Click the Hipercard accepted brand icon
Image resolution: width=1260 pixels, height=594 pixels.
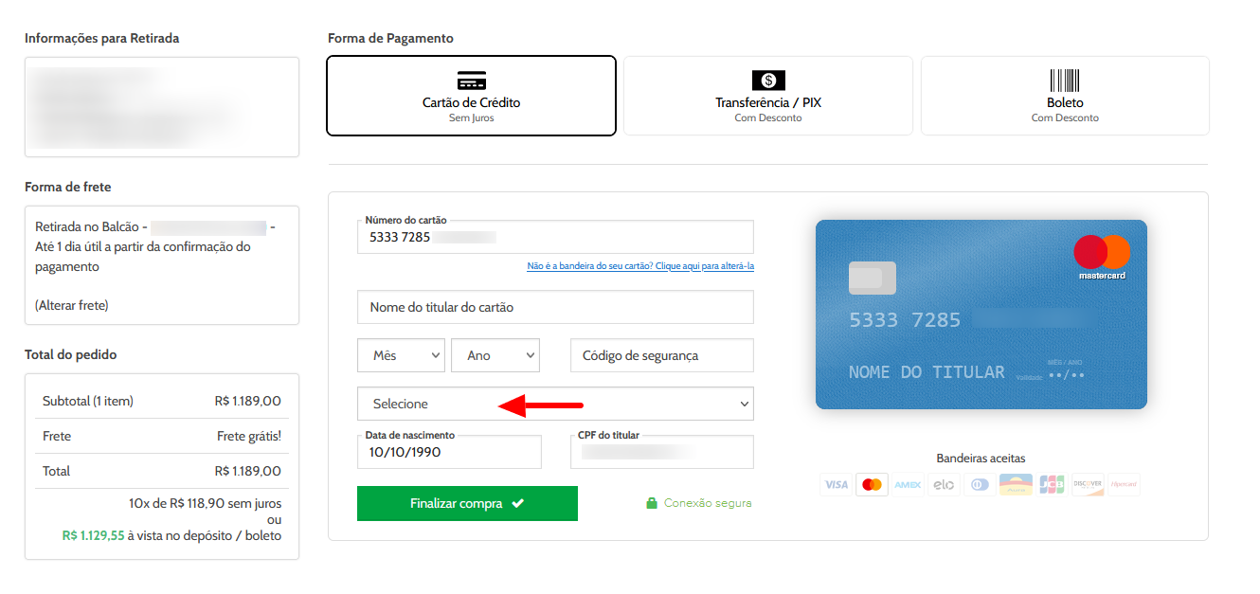click(1124, 484)
